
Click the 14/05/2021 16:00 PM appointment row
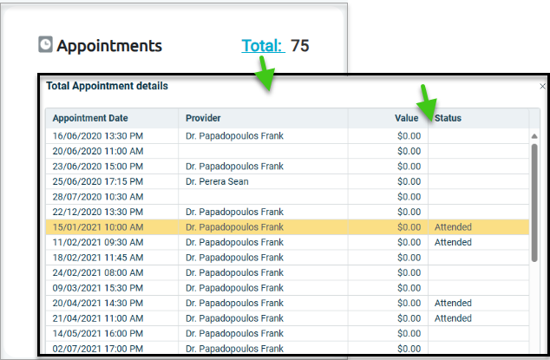click(x=287, y=334)
